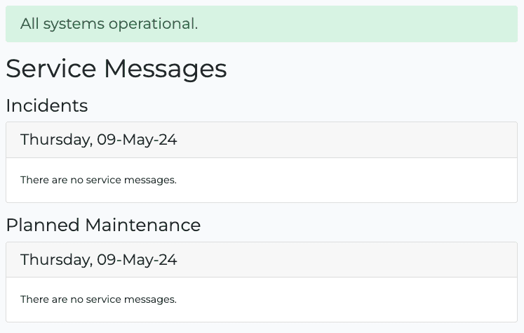Image resolution: width=524 pixels, height=333 pixels.
Task: Click "09-May-24" in the Incidents date header
Action: click(x=137, y=140)
